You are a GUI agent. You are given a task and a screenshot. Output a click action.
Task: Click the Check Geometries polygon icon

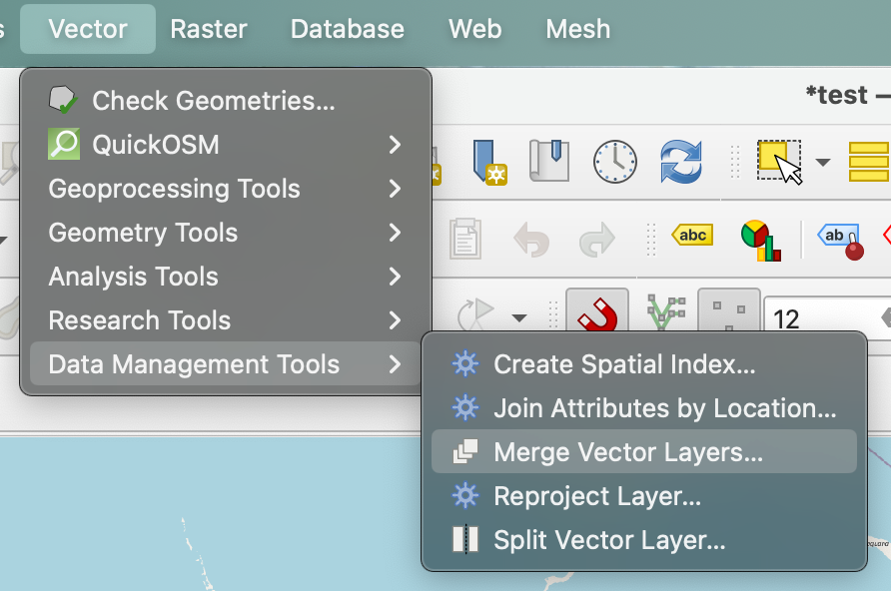(63, 100)
